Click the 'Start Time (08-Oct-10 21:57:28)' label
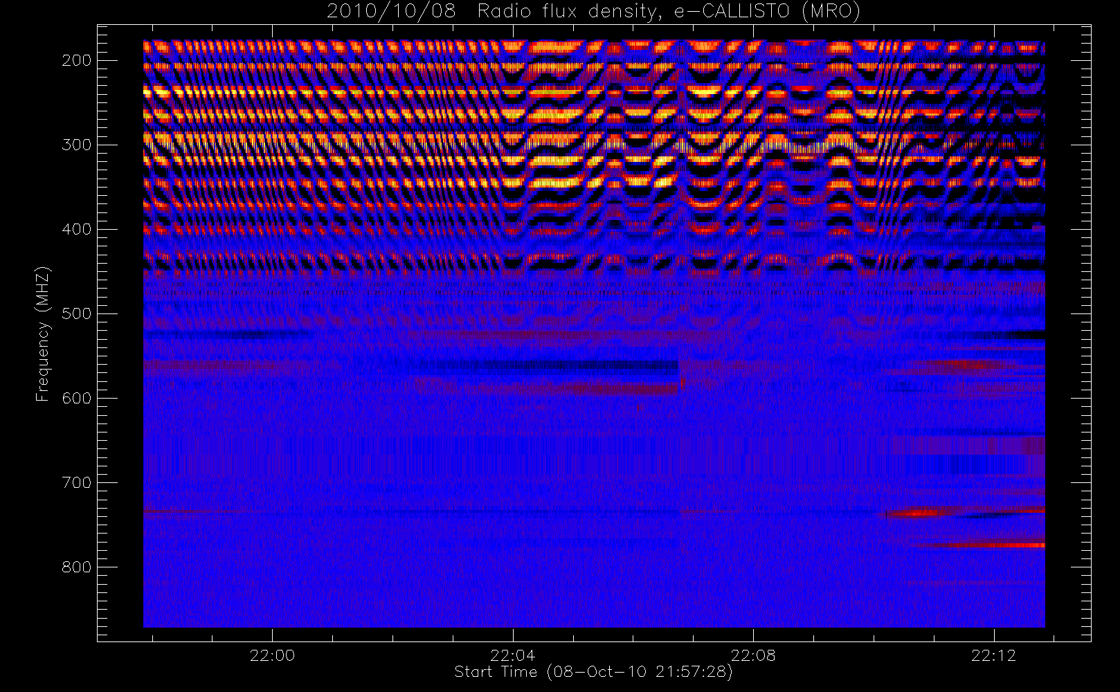The width and height of the screenshot is (1120, 692). (x=593, y=672)
